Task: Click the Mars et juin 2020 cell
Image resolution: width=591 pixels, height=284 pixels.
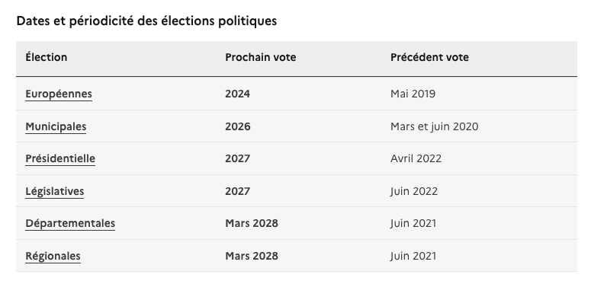Action: (434, 126)
